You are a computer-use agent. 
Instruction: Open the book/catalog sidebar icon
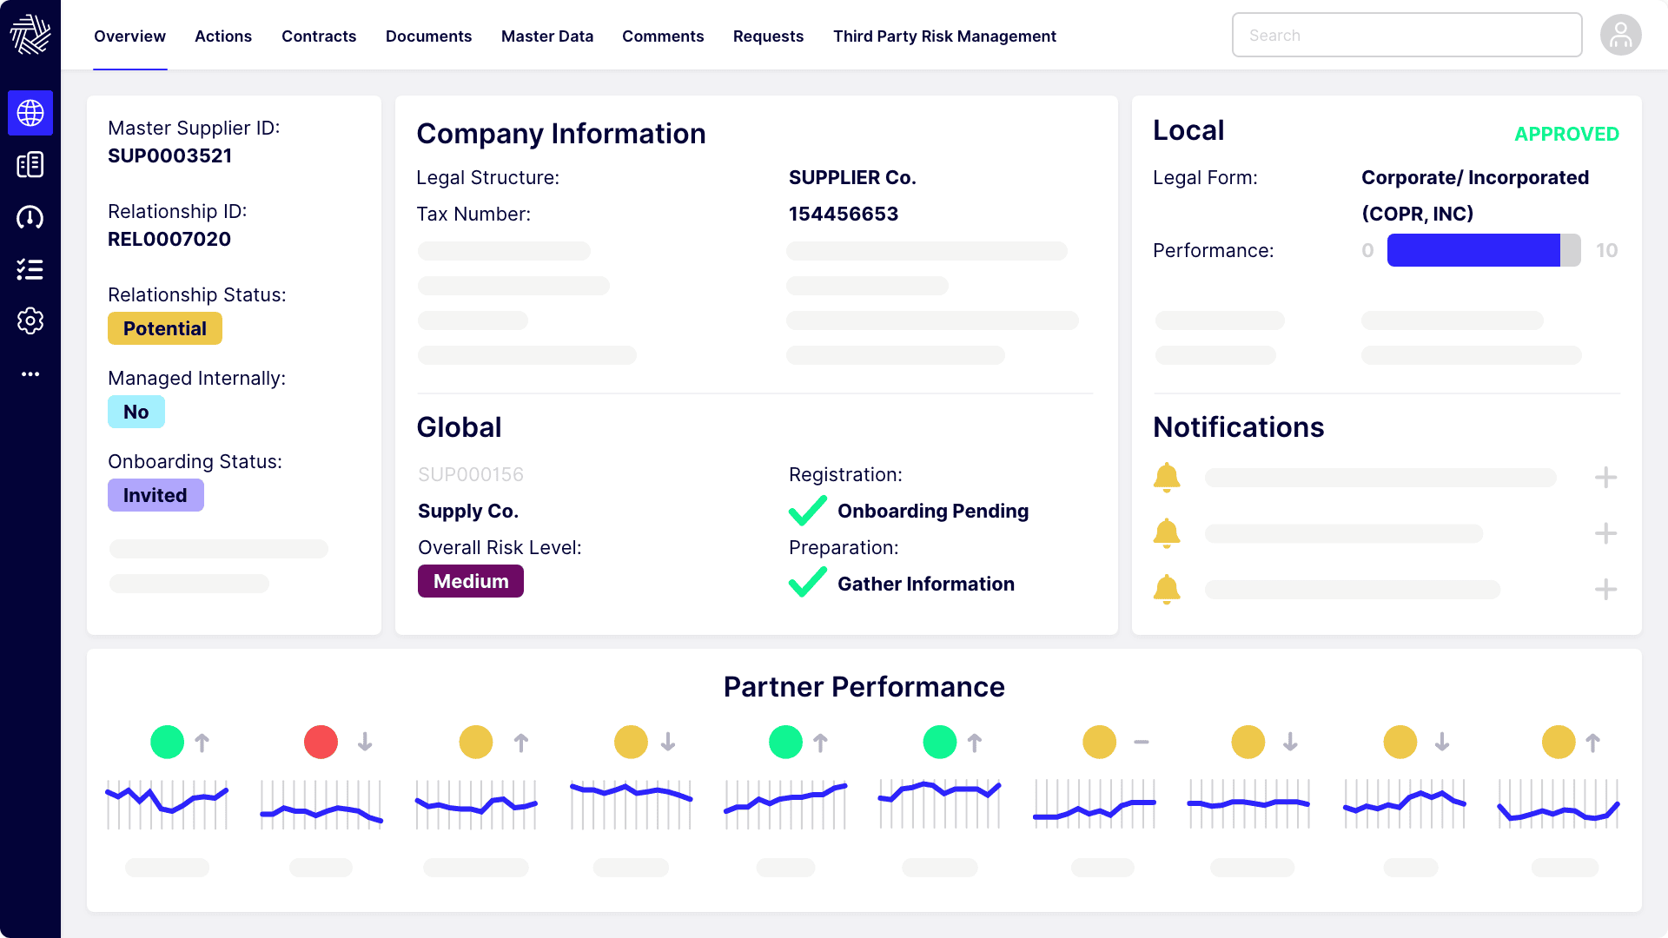tap(30, 165)
